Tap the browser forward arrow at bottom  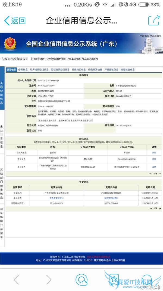(49, 279)
